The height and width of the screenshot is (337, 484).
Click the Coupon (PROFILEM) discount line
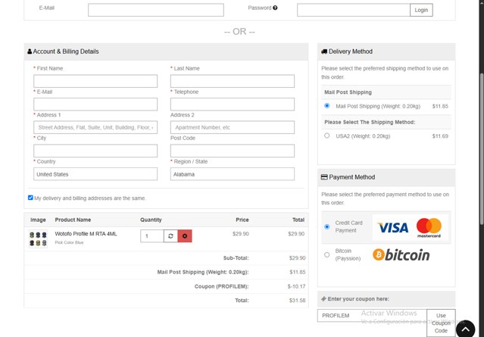pyautogui.click(x=221, y=286)
